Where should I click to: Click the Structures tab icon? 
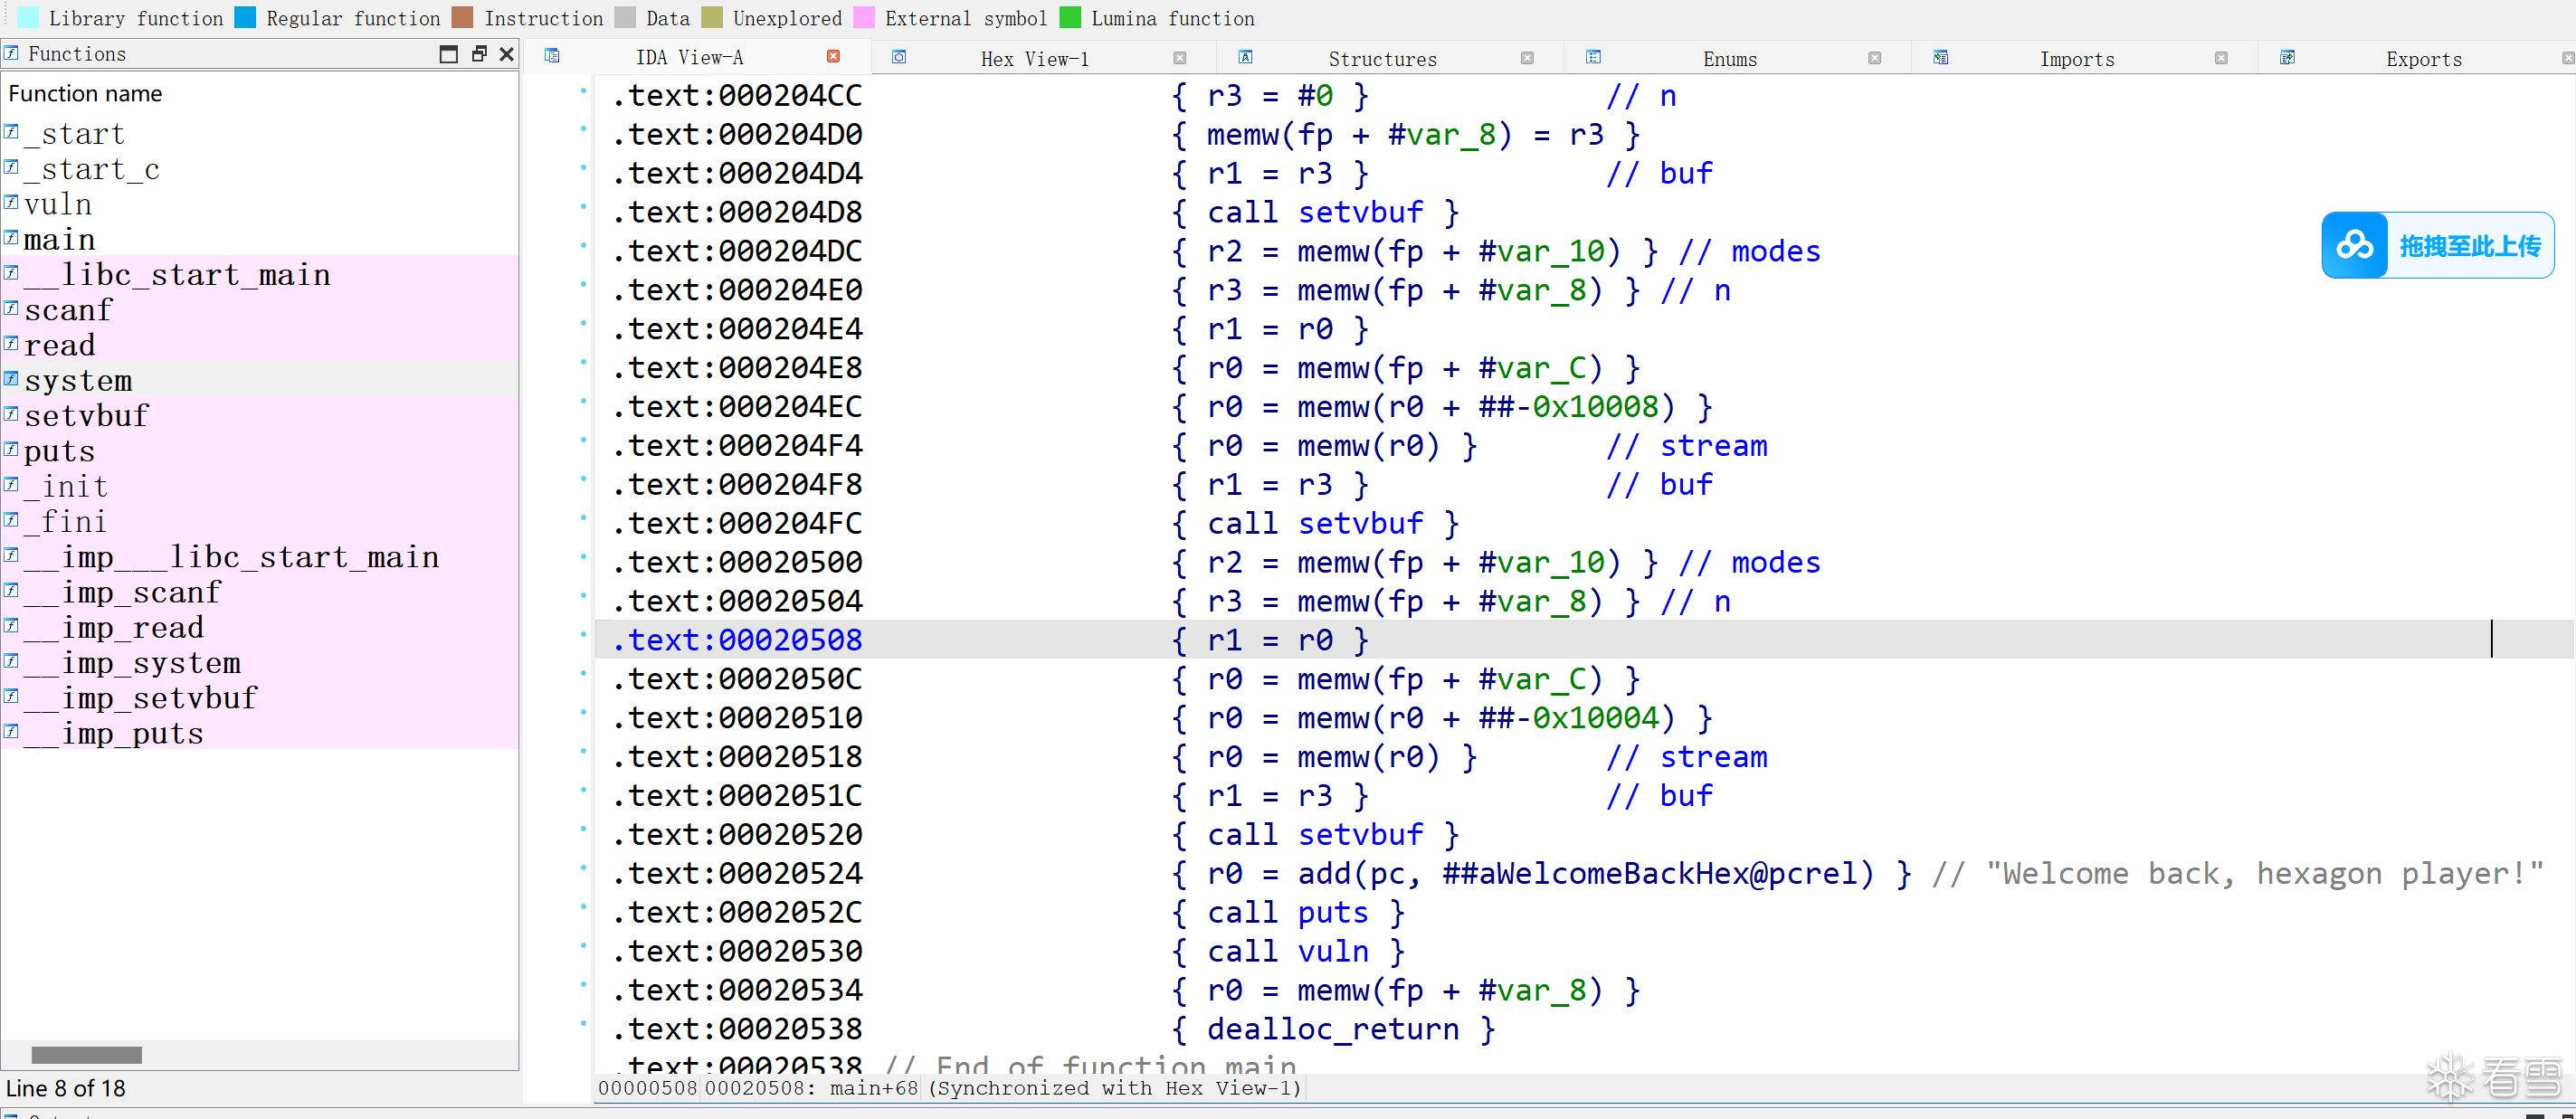click(x=1245, y=57)
